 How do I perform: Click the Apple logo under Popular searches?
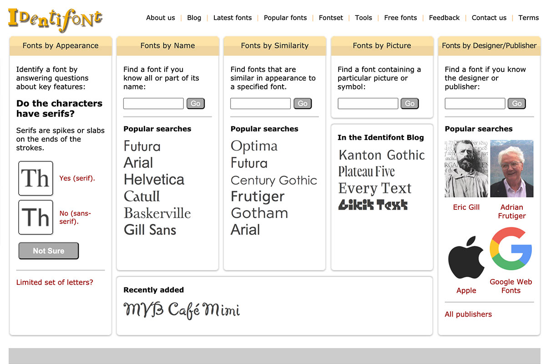(x=466, y=255)
